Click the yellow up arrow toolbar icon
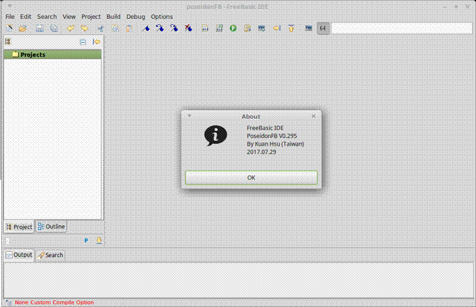The image size is (476, 307). [x=291, y=28]
